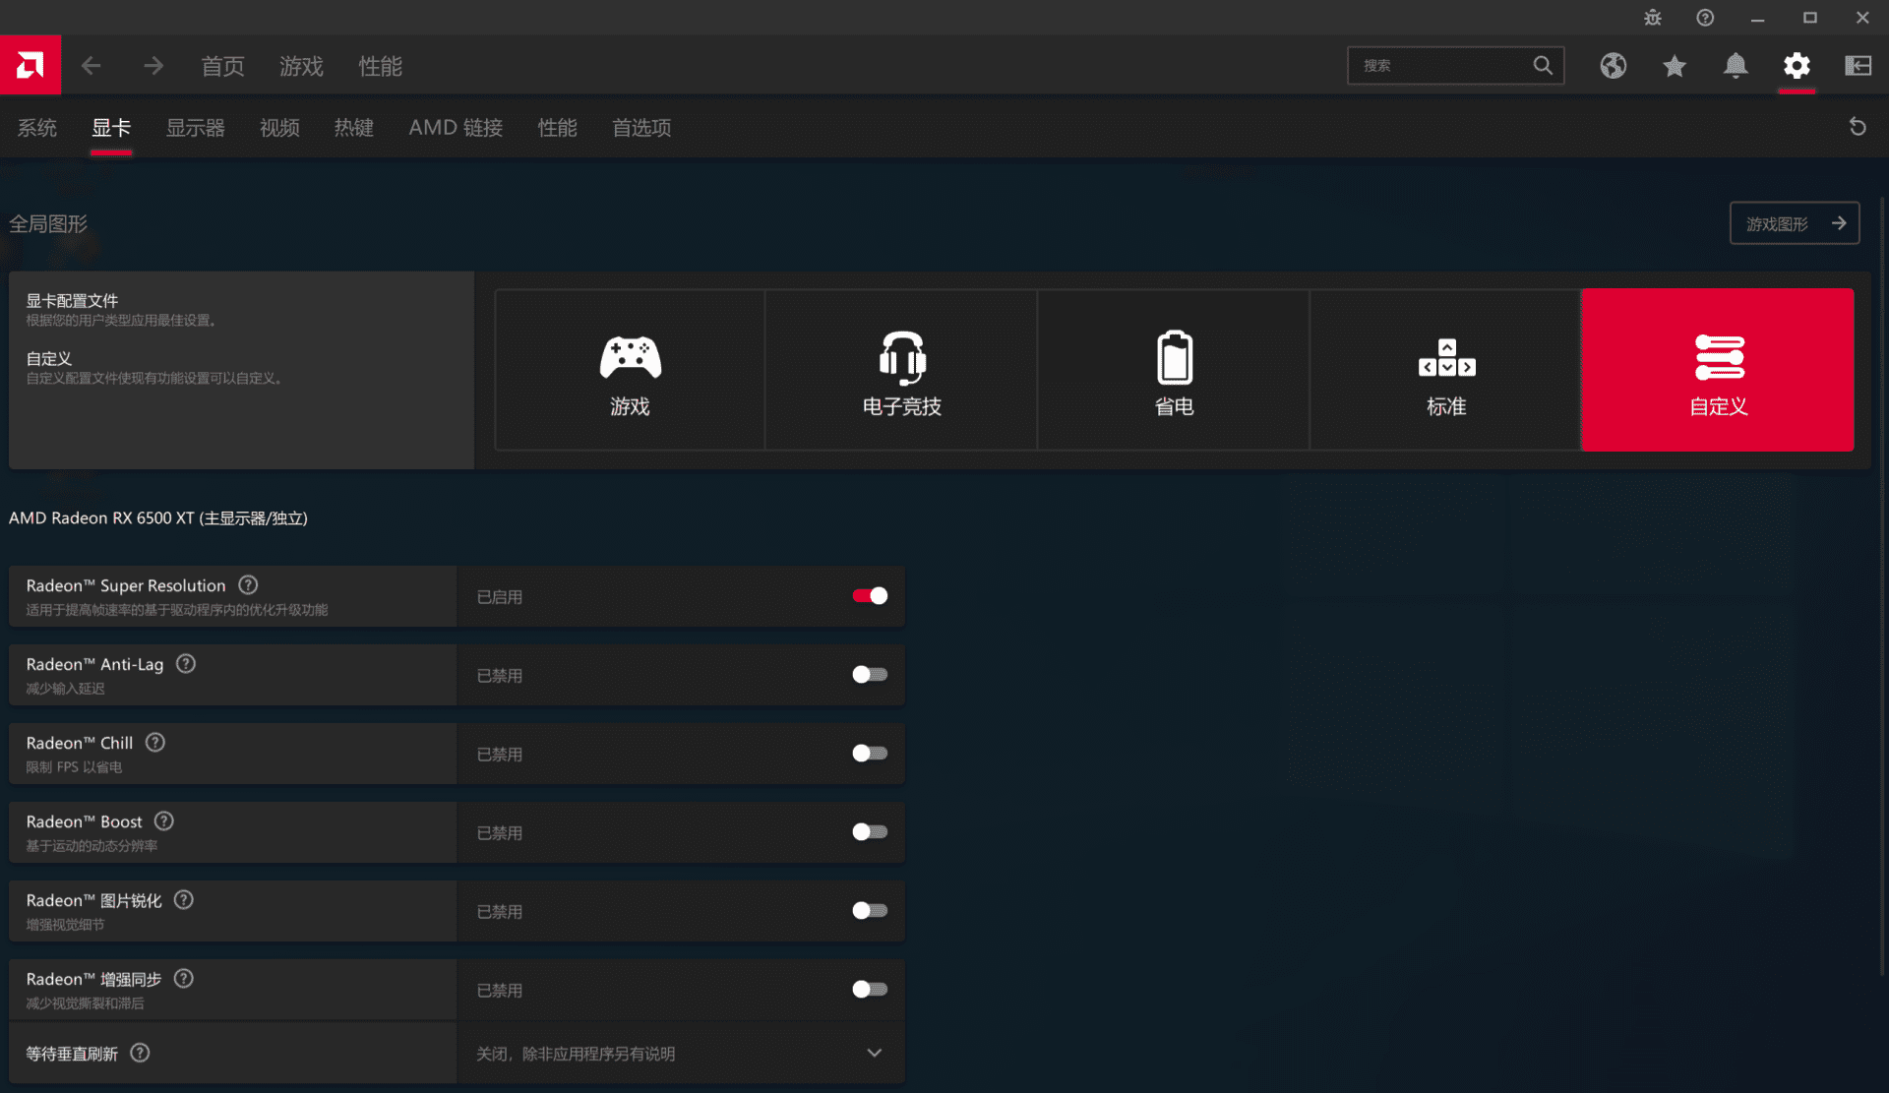Go to 游戏 in top navigation
Image resolution: width=1889 pixels, height=1093 pixels.
(301, 66)
